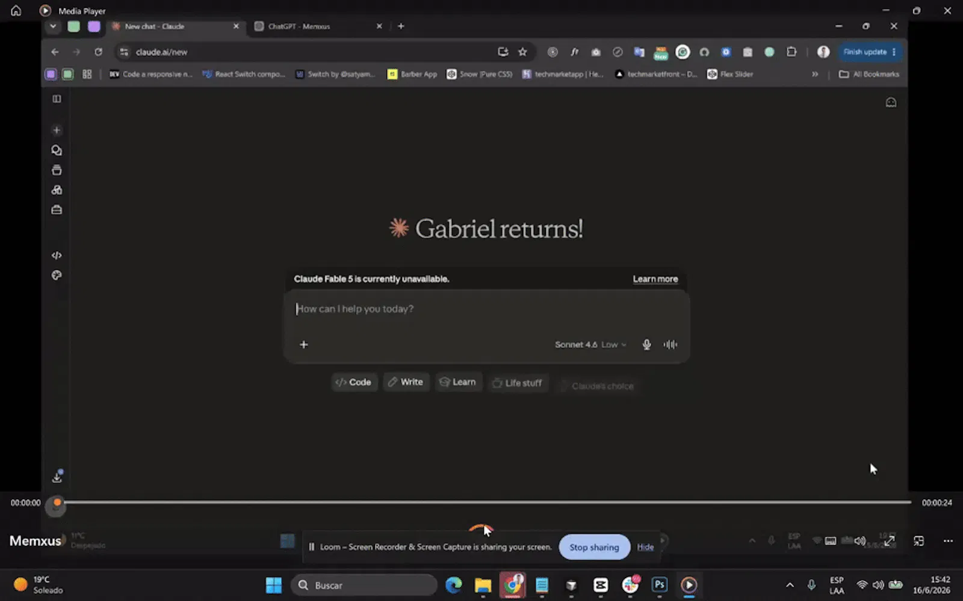Screen dimensions: 963x601
Task: Reload the claude.ai page
Action: pyautogui.click(x=98, y=52)
